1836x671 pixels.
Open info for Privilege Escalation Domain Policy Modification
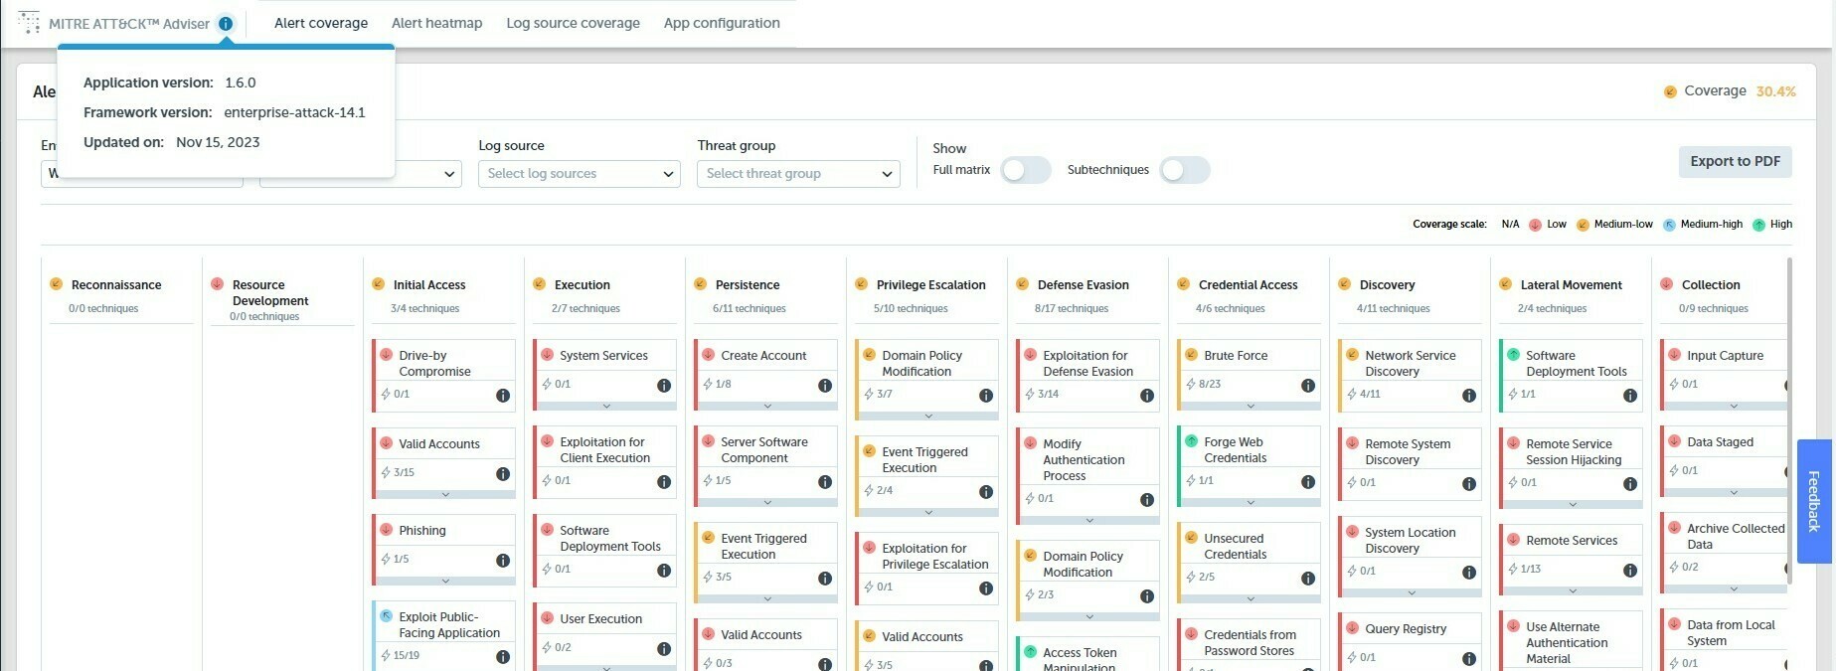coord(986,396)
